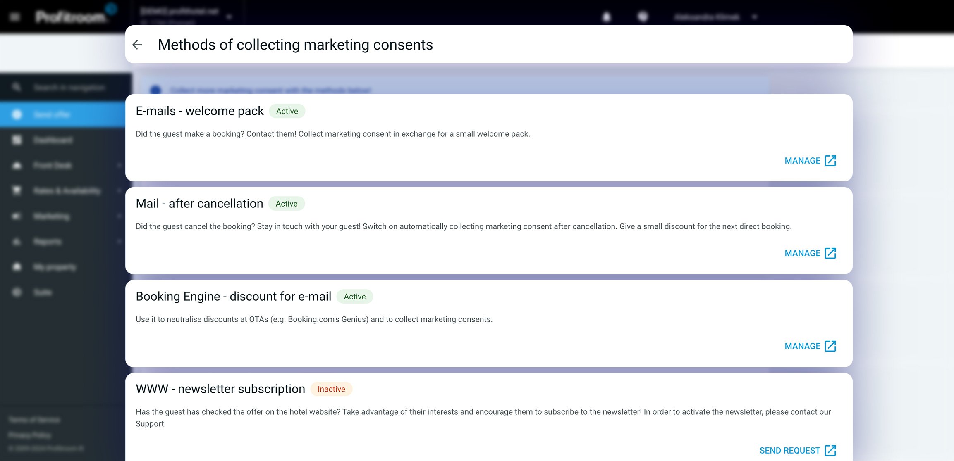Click Active badge next to Booking Engine title
The height and width of the screenshot is (461, 954).
354,297
